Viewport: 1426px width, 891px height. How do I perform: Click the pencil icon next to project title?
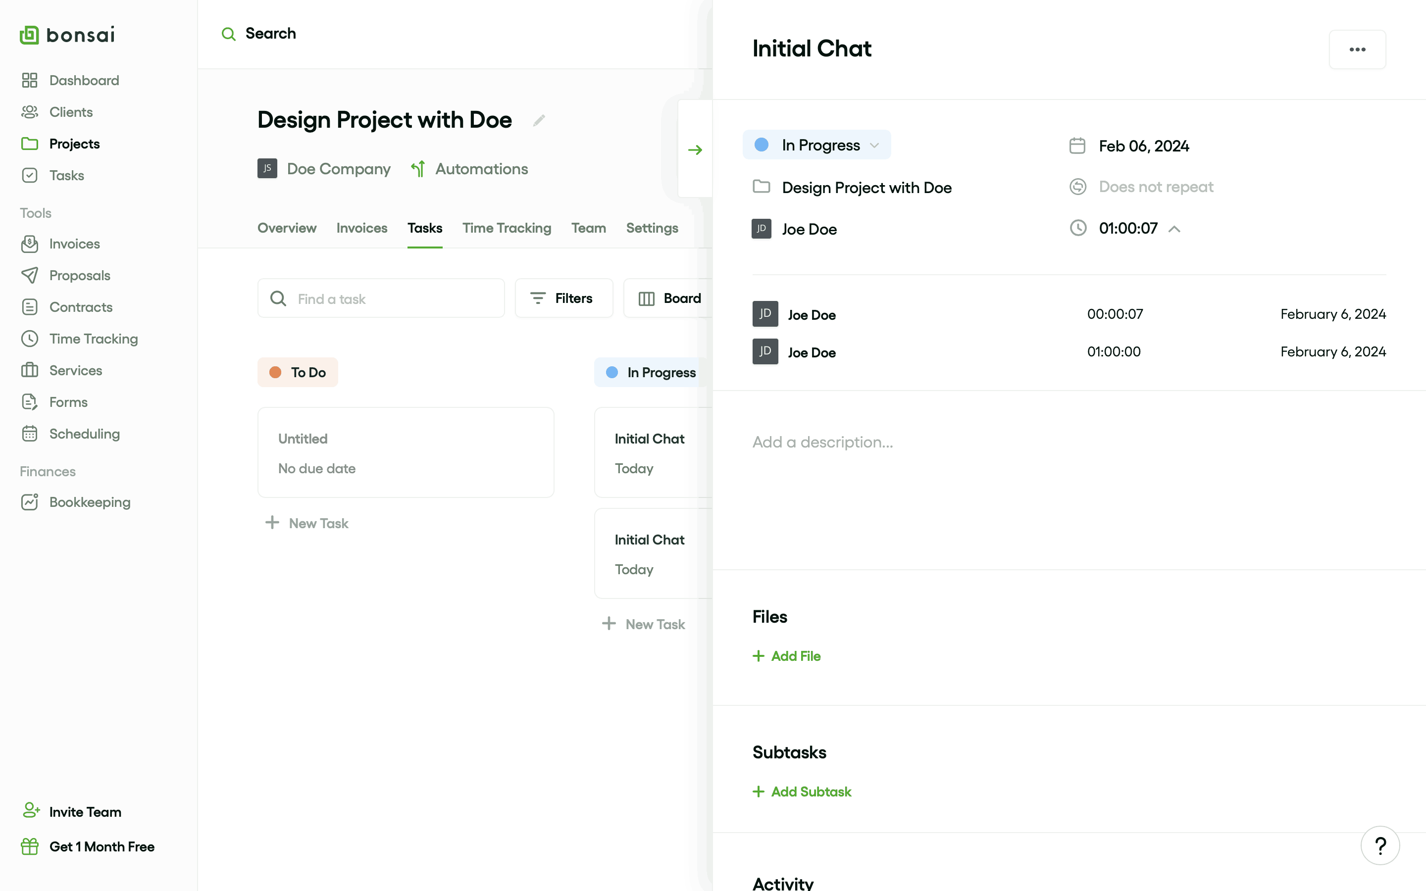[539, 121]
